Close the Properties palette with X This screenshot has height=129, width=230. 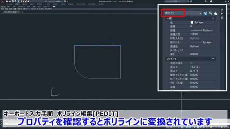click(222, 10)
